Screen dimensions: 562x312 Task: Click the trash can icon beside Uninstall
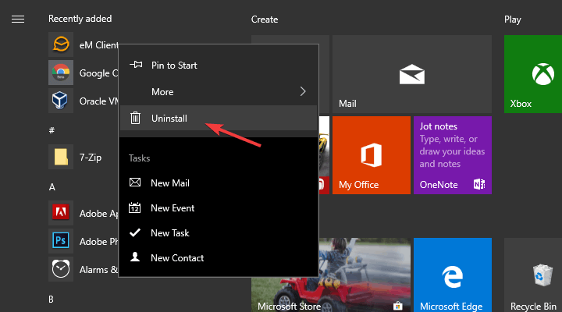pos(135,118)
